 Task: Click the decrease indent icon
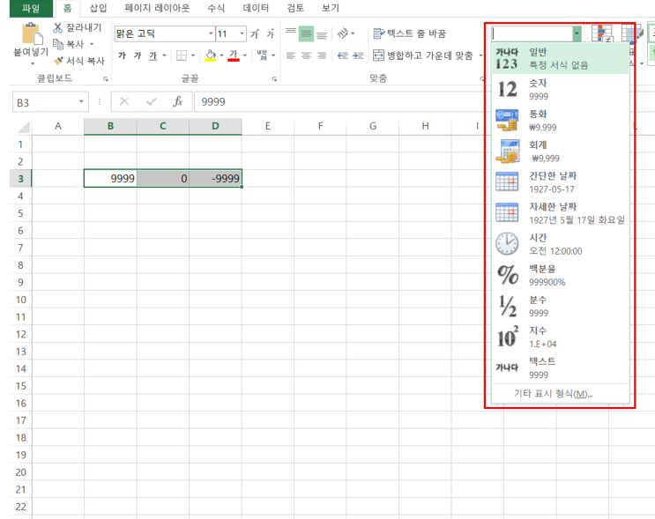pos(343,56)
